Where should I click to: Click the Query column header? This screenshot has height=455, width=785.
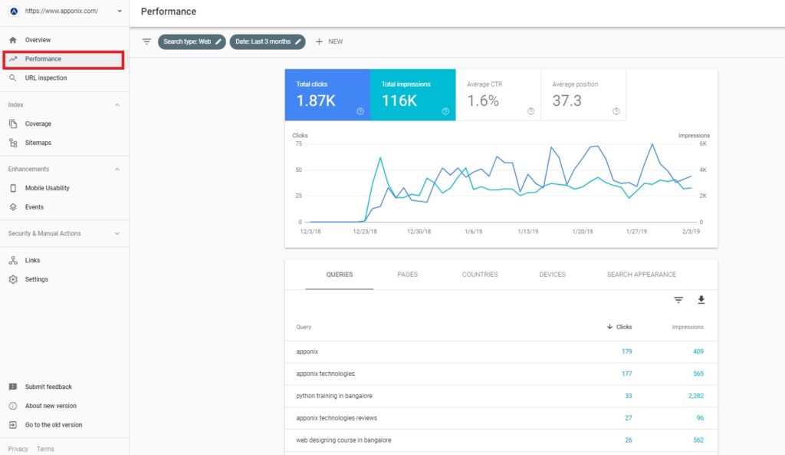304,327
